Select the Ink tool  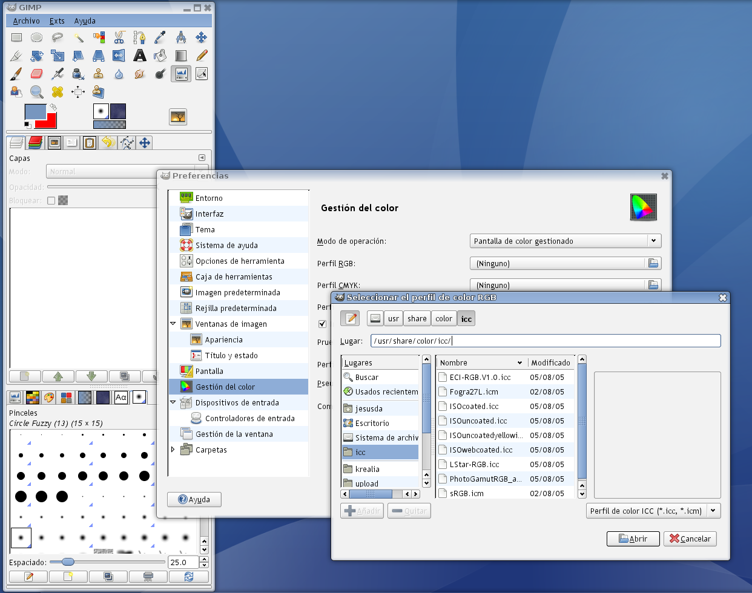coord(78,74)
